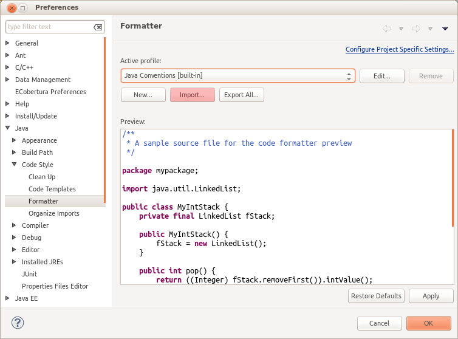Click the Remove button
The image size is (458, 339).
[431, 76]
